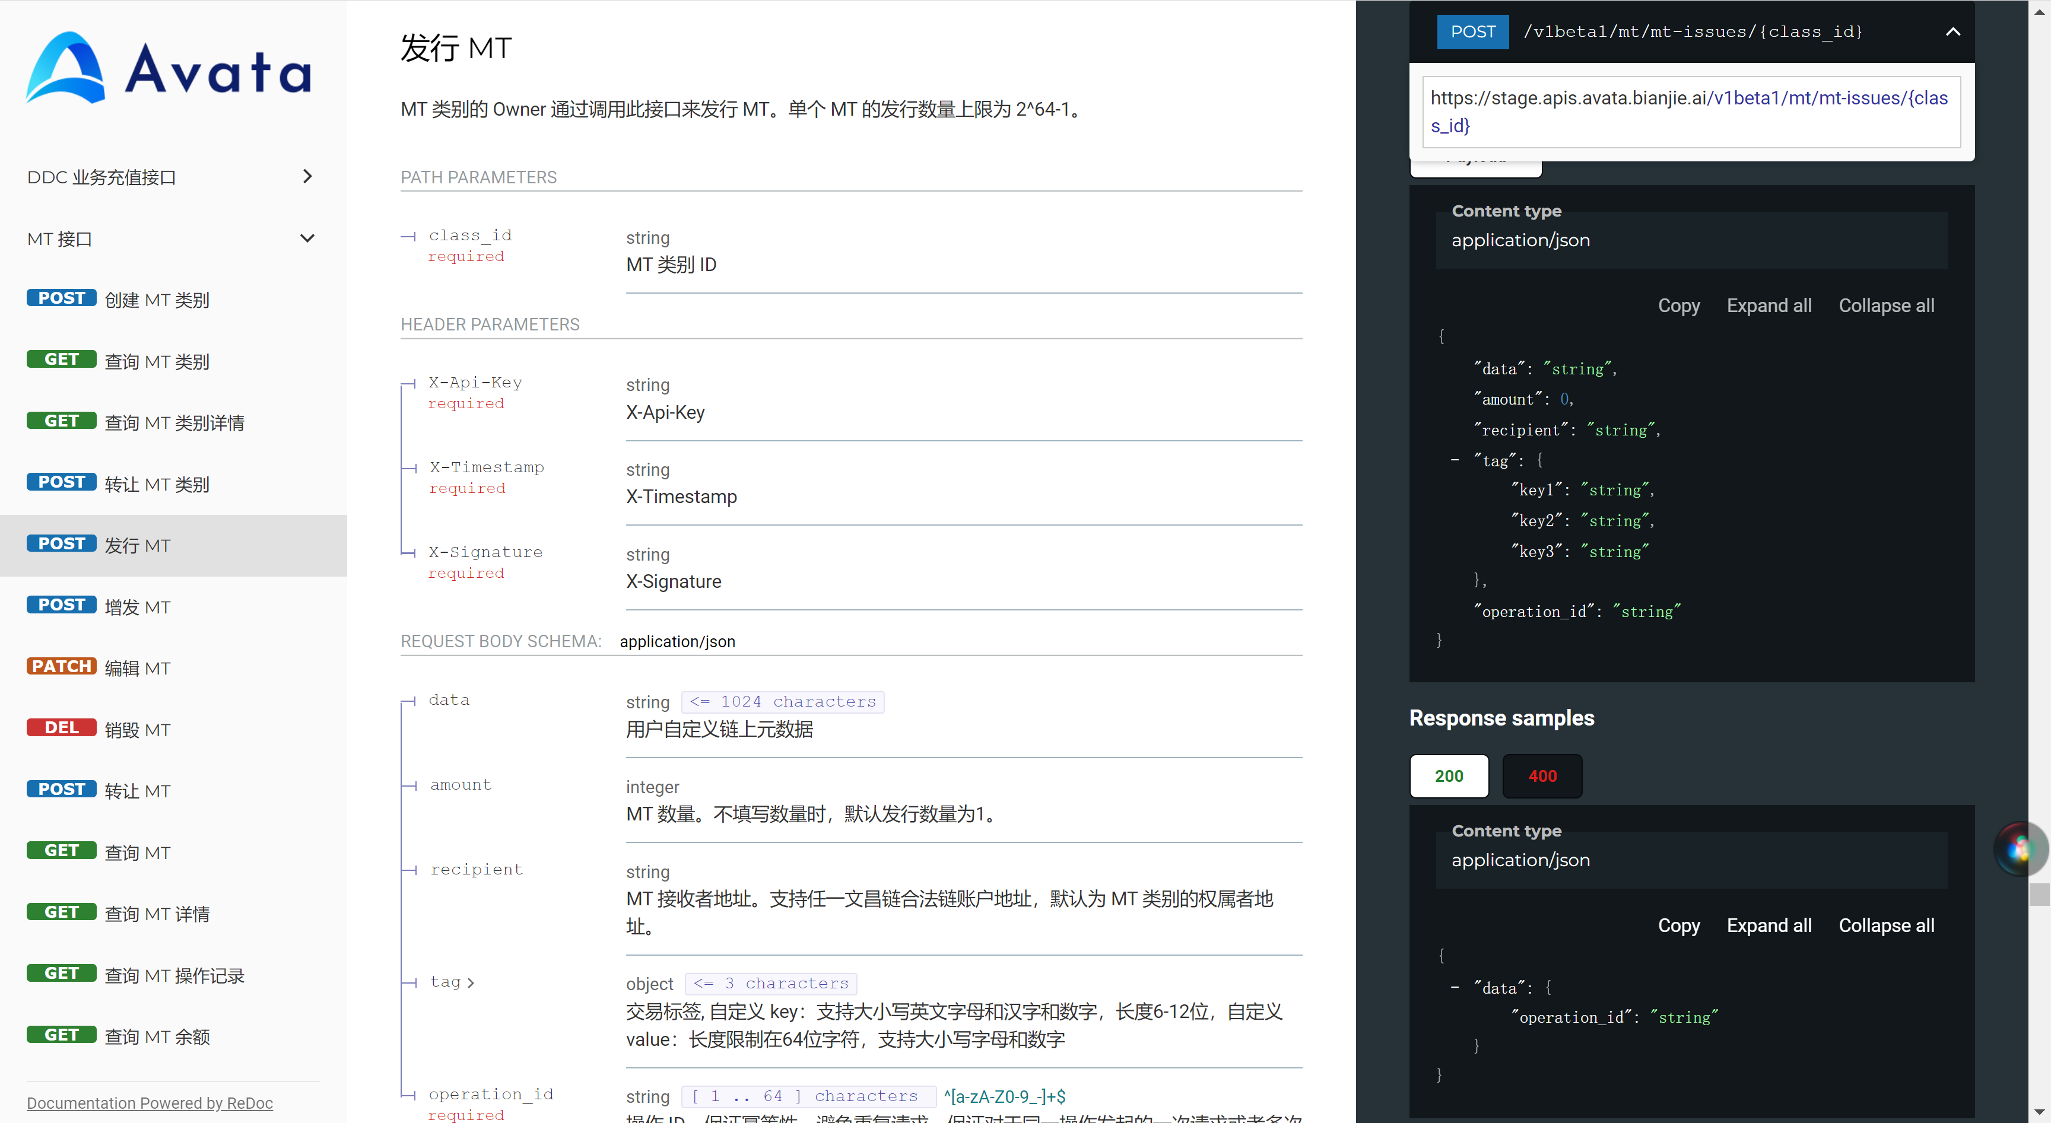Viewport: 2051px width, 1123px height.
Task: Collapse the request sample panel chevron
Action: (1953, 31)
